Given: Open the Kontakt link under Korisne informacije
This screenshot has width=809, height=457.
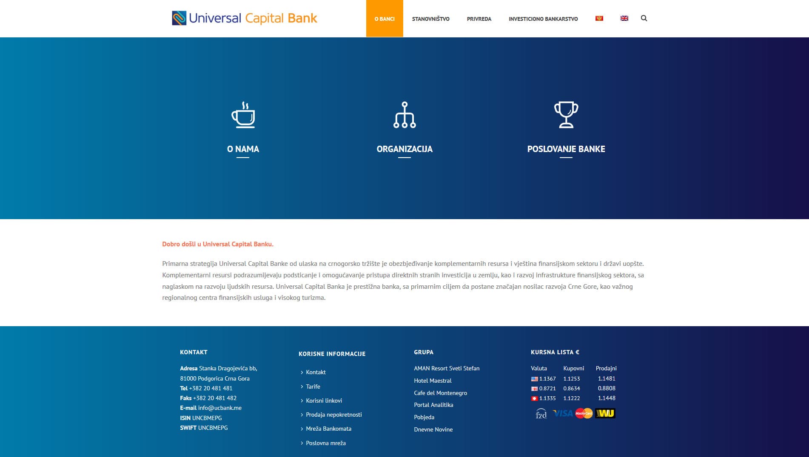Looking at the screenshot, I should [316, 372].
